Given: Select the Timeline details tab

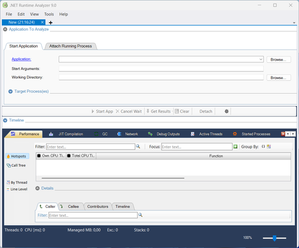Looking at the screenshot, I should coord(123,207).
